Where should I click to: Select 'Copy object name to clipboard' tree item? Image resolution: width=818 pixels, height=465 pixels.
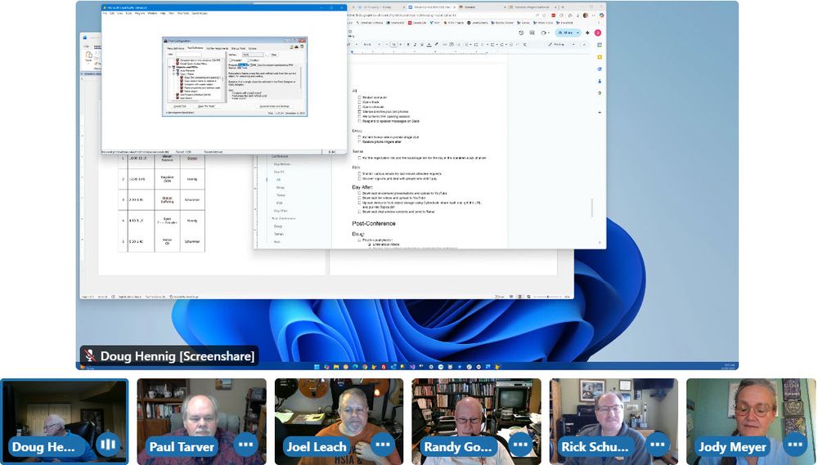(x=200, y=81)
